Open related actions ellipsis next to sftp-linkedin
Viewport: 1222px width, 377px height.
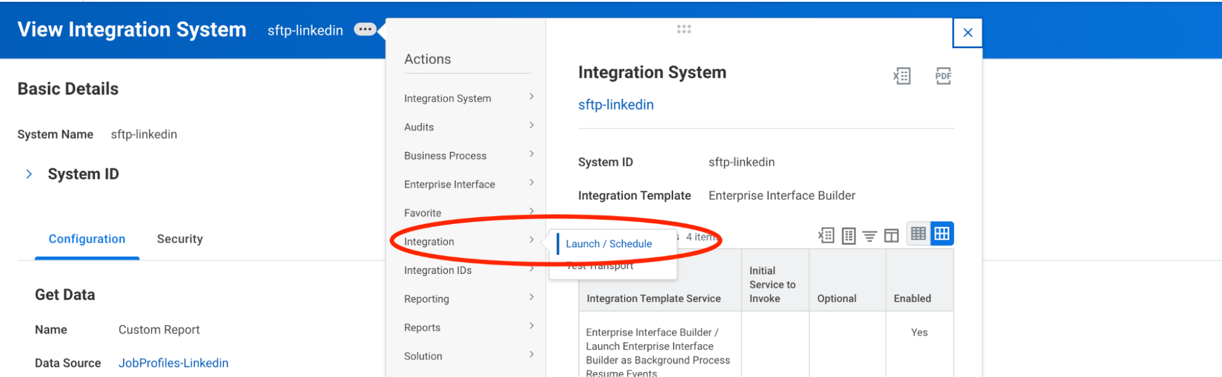365,30
